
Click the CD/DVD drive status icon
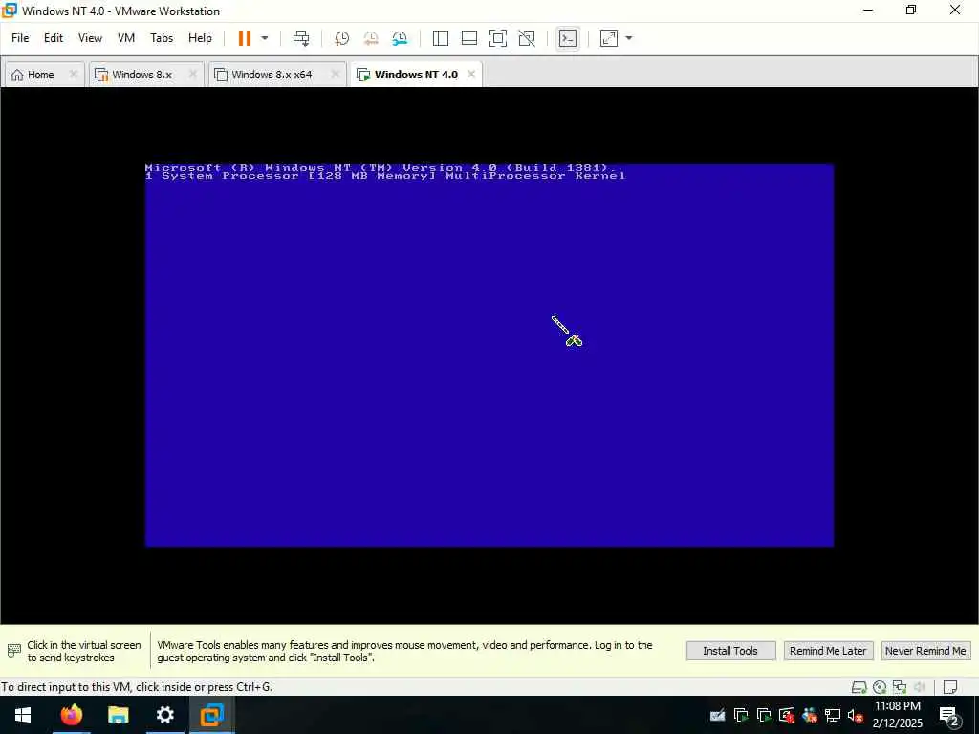point(880,687)
